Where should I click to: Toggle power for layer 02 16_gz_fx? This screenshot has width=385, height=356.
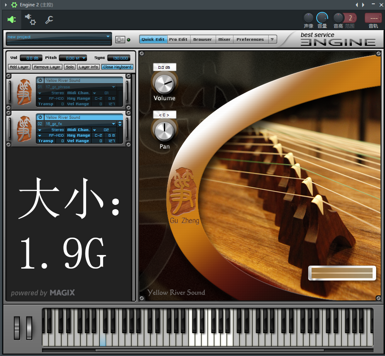click(x=40, y=117)
